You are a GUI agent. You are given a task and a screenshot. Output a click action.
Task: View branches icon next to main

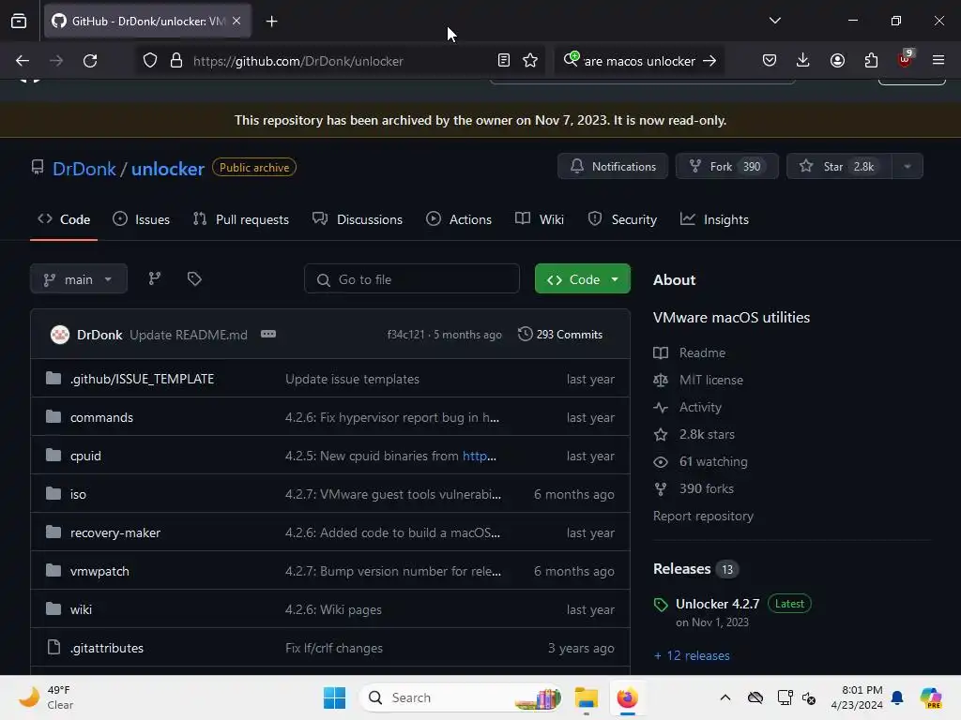click(x=155, y=279)
